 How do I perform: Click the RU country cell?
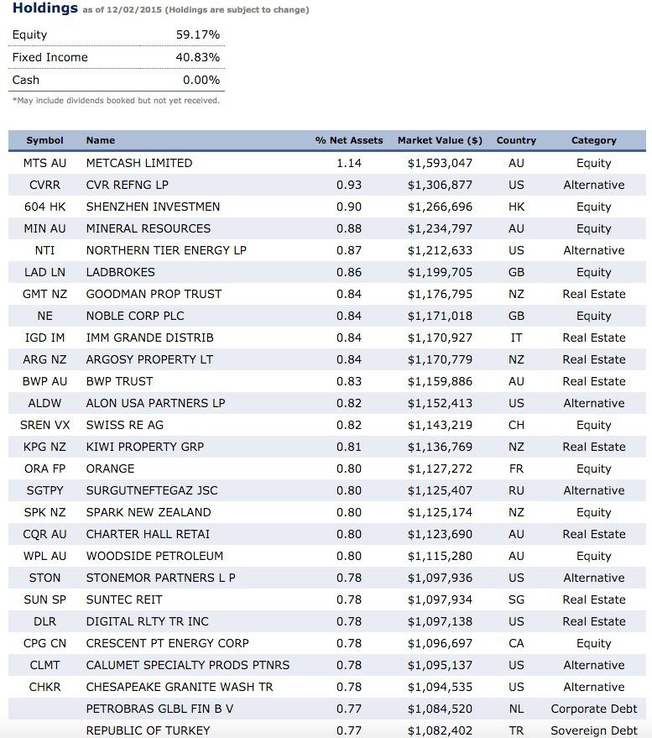pos(516,490)
